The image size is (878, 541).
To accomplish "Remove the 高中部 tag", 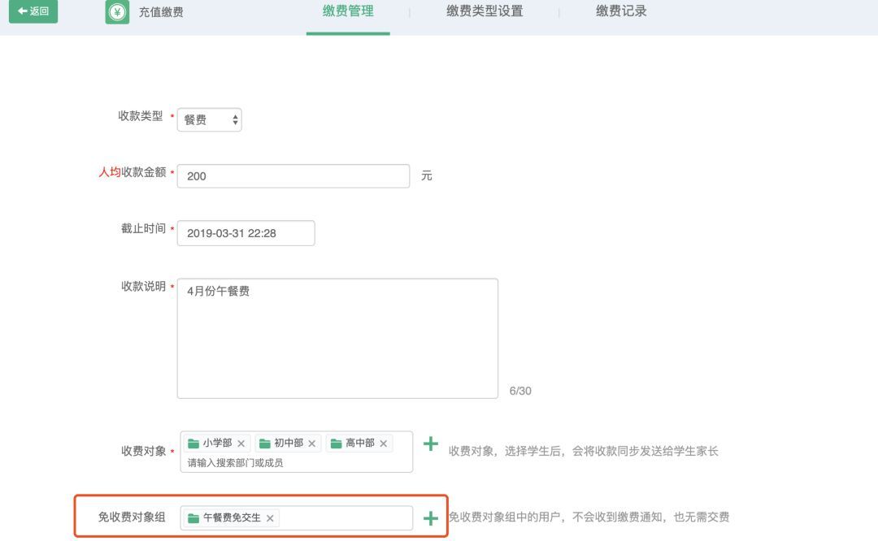I will [x=384, y=444].
